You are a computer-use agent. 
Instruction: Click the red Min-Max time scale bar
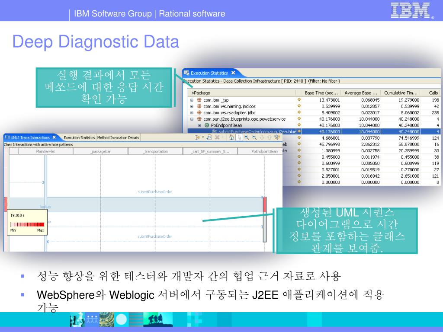coord(27,224)
